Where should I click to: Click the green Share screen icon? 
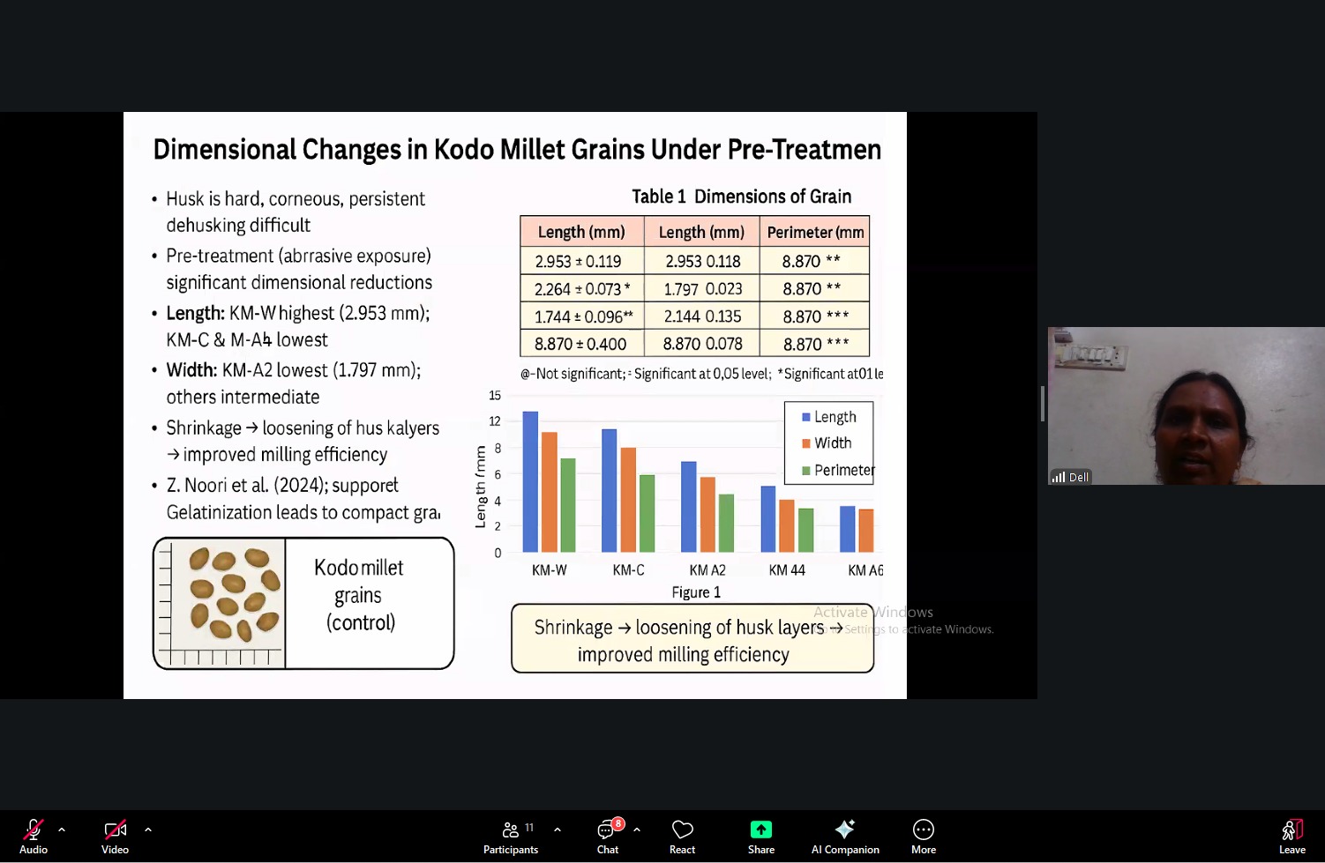pyautogui.click(x=760, y=830)
